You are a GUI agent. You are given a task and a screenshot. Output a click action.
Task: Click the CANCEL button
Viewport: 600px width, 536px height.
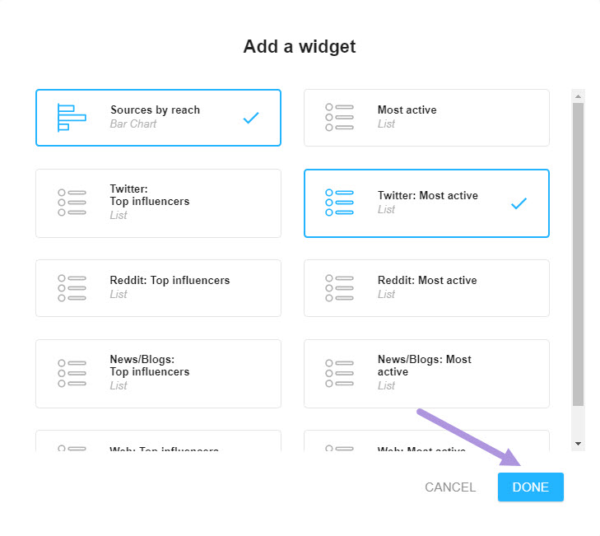tap(450, 487)
